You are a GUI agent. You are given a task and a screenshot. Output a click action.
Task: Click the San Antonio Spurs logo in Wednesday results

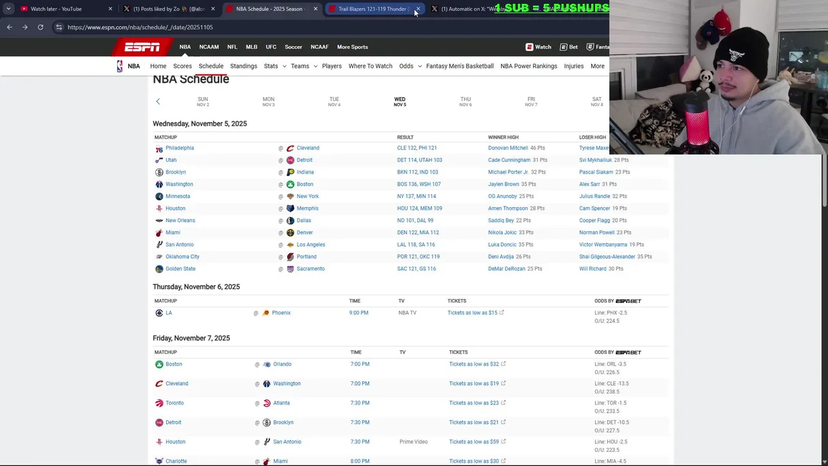click(x=159, y=245)
